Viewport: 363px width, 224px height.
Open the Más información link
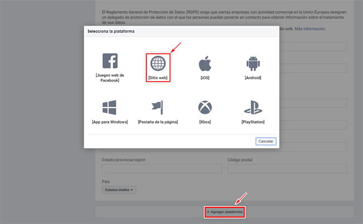click(x=310, y=28)
